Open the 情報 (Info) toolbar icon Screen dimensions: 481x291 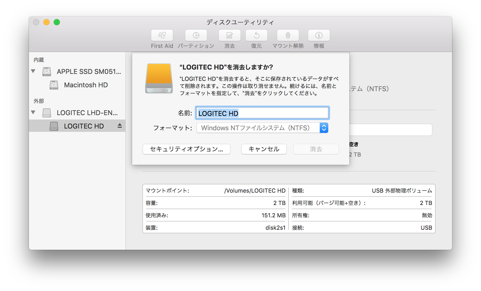click(x=319, y=35)
